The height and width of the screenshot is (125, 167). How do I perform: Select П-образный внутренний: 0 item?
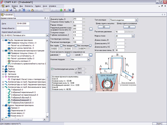pos(22,103)
